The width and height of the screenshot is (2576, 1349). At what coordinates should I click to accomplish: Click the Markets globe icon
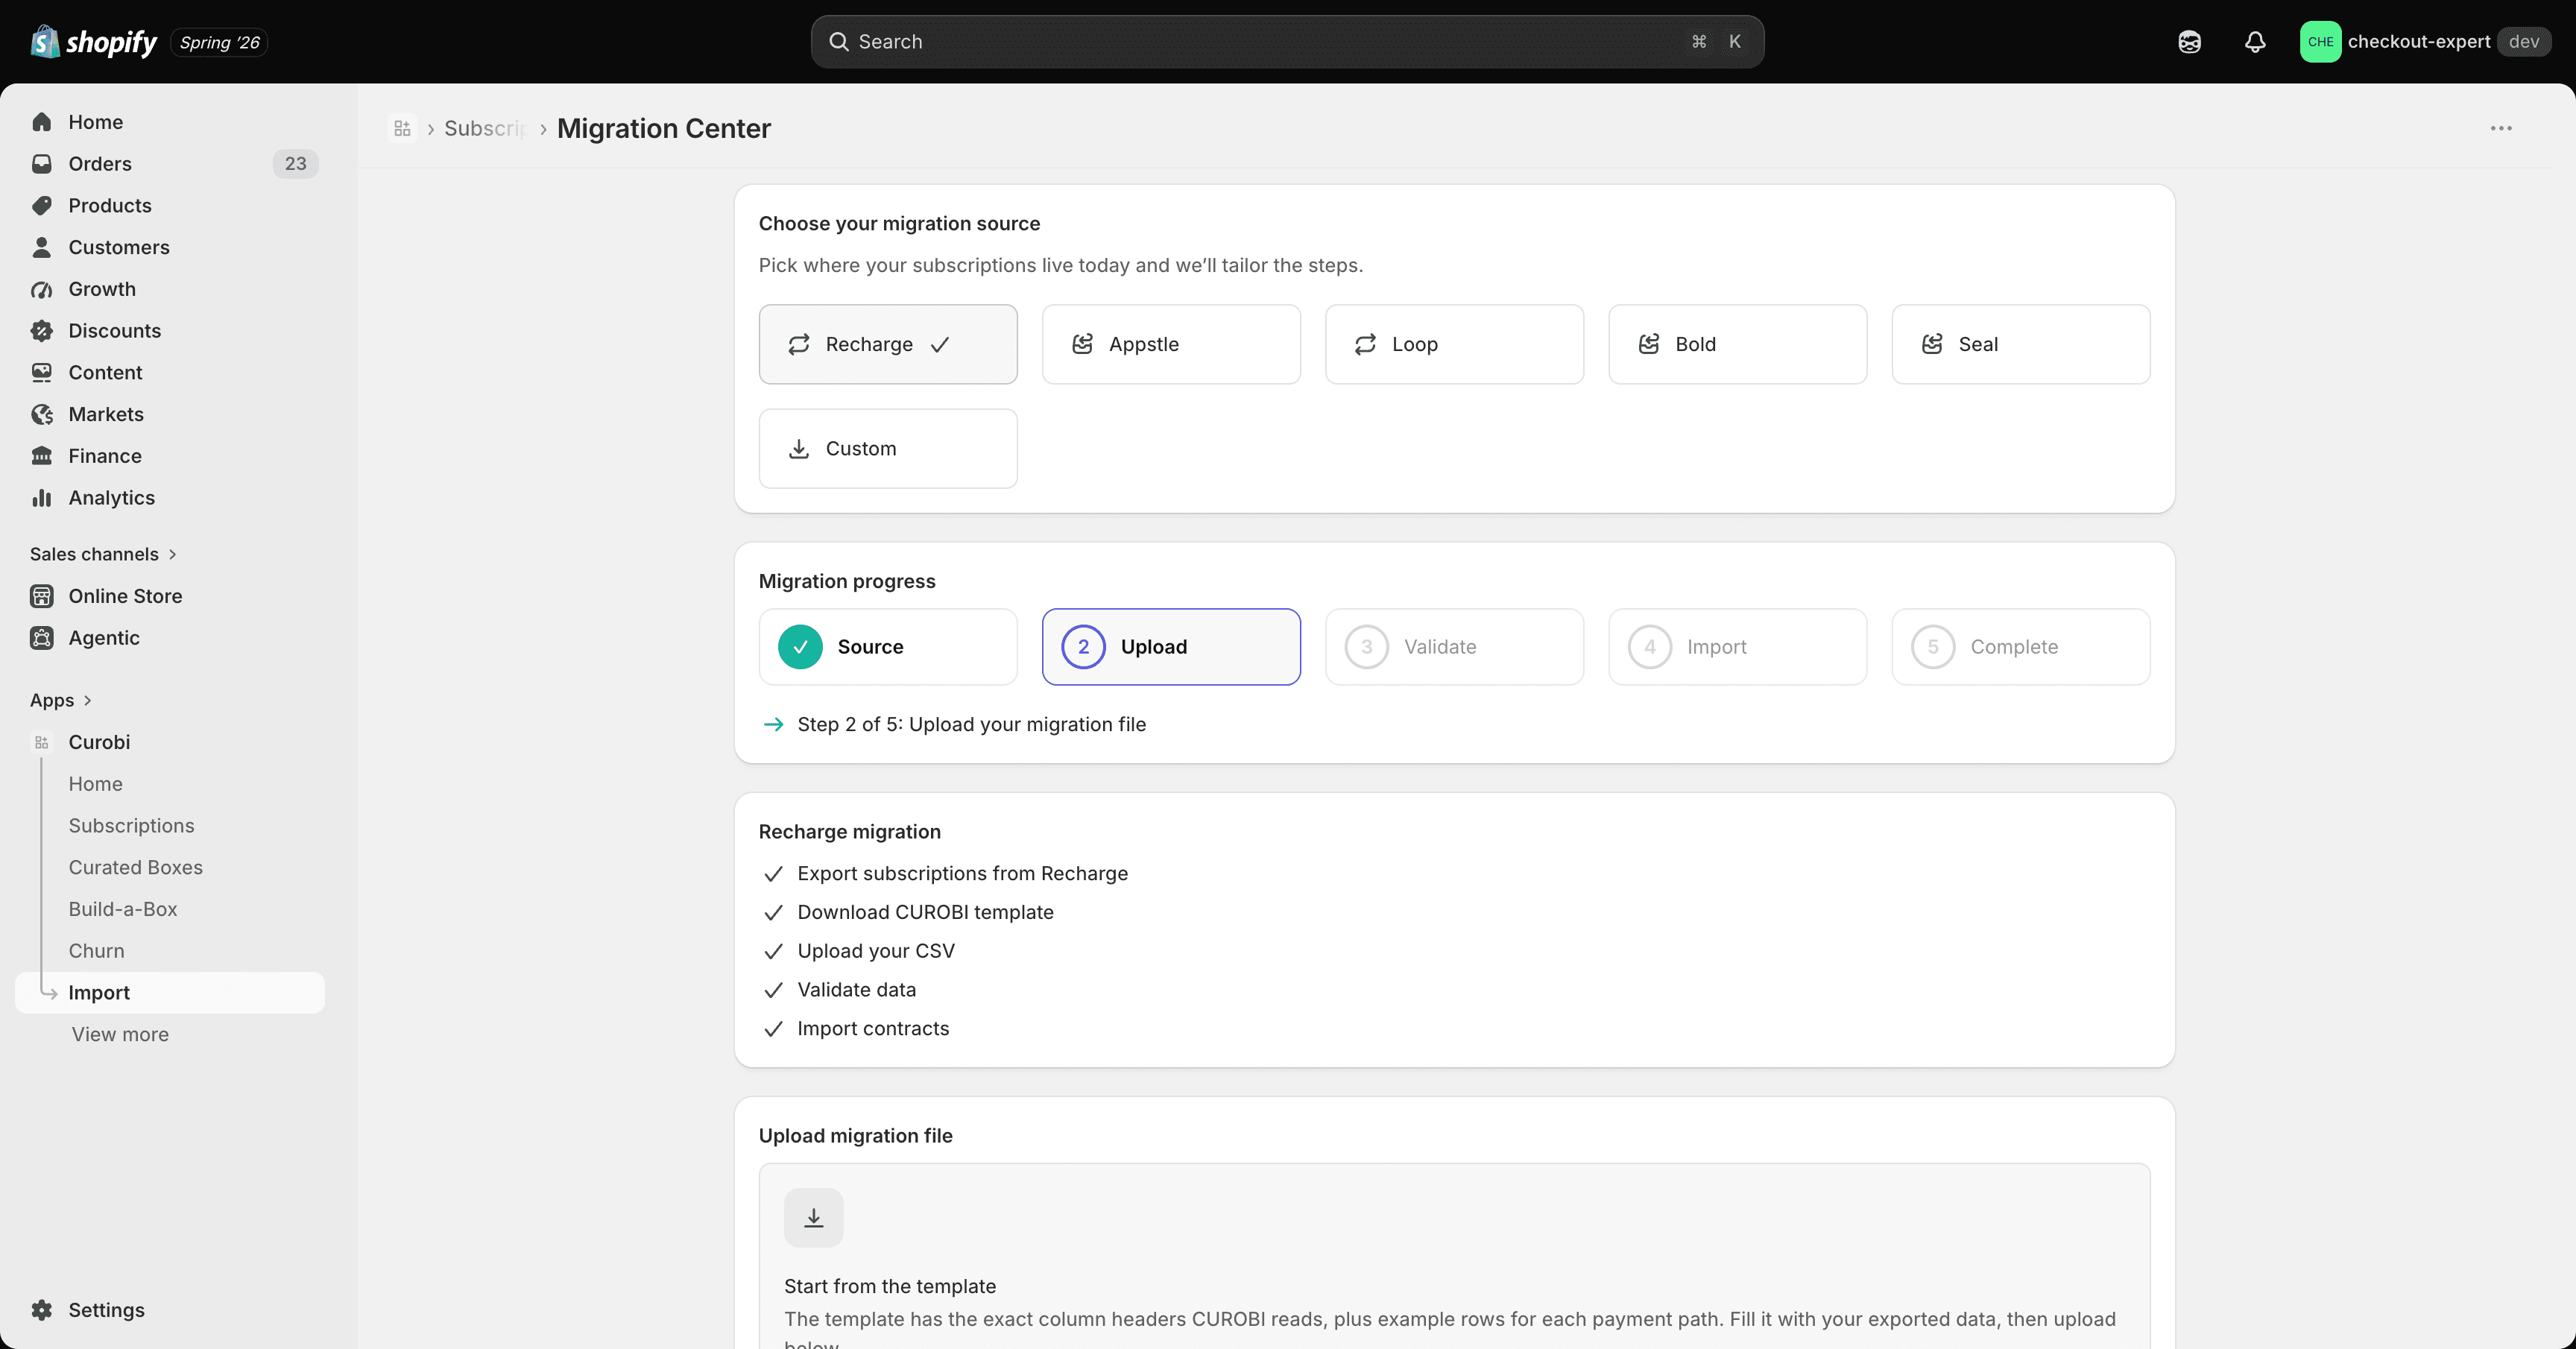41,414
